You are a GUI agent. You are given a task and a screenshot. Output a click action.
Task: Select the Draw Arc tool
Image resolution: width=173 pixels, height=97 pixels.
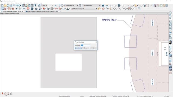click(x=122, y=9)
